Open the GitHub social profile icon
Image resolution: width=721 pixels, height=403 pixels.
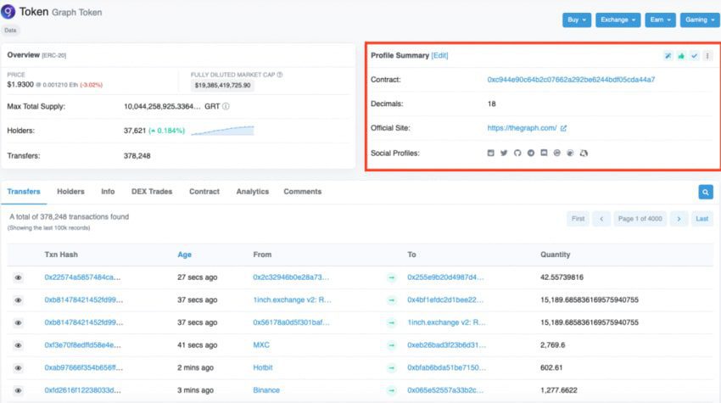pos(517,153)
